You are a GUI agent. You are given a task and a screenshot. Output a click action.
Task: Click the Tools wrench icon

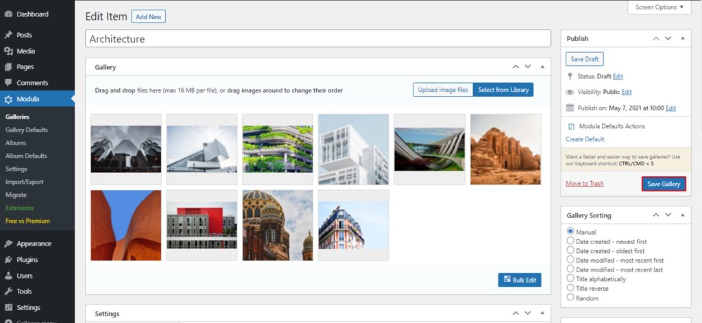8,291
